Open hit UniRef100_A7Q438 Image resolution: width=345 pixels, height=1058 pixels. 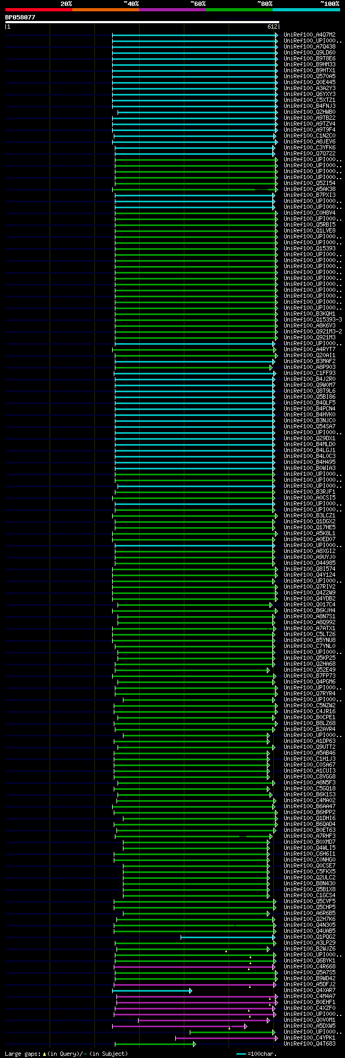point(309,47)
